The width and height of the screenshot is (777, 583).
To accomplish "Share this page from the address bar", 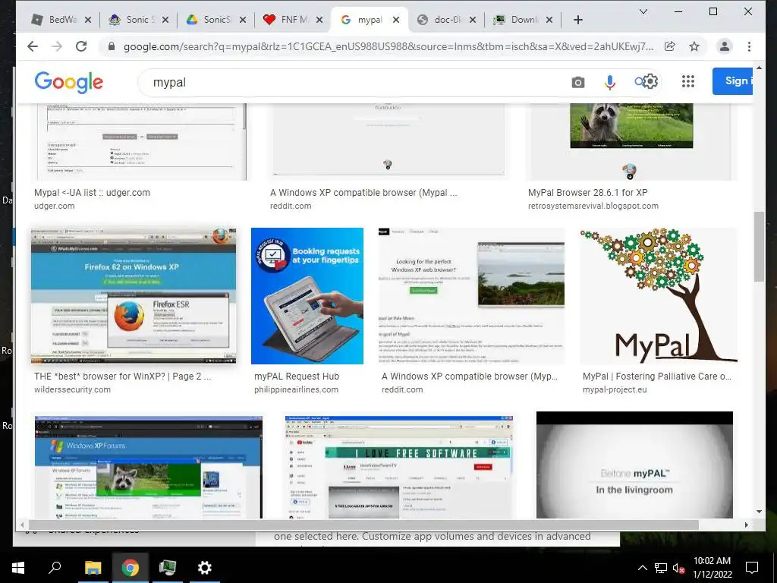I will [x=669, y=46].
